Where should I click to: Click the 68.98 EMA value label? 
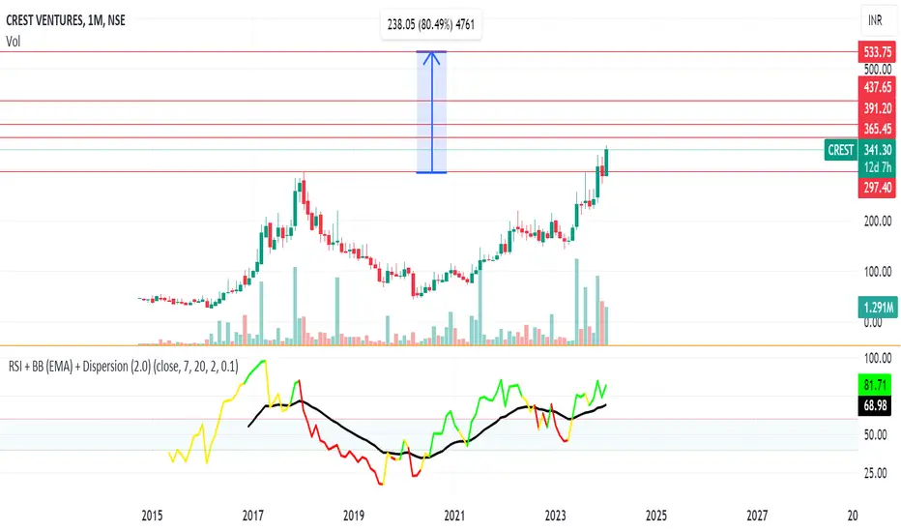tap(875, 405)
